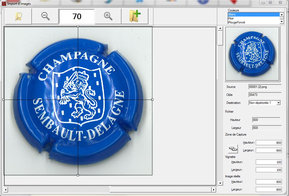Select Noir in the Couleurs list
Viewport: 289px width, 196px height.
coord(254,18)
